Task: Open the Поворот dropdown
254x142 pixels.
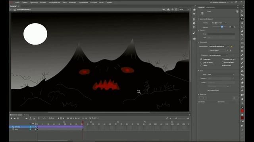Action: coord(218,55)
